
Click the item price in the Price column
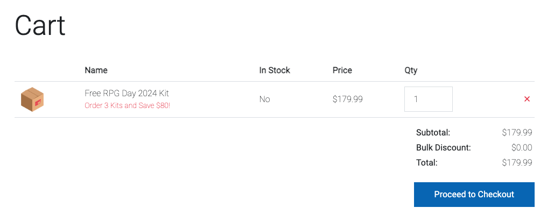click(347, 99)
